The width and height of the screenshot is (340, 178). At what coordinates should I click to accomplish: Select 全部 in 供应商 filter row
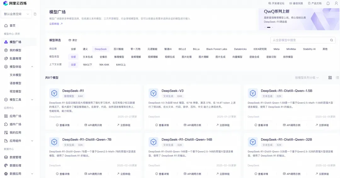point(73,49)
